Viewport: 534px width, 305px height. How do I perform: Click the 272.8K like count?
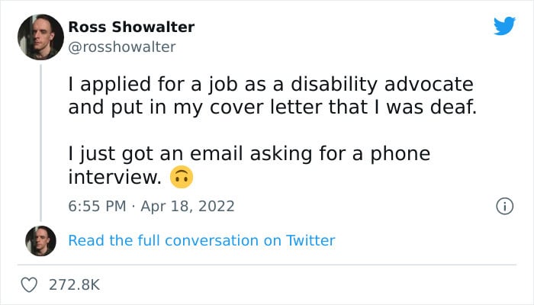click(x=75, y=284)
